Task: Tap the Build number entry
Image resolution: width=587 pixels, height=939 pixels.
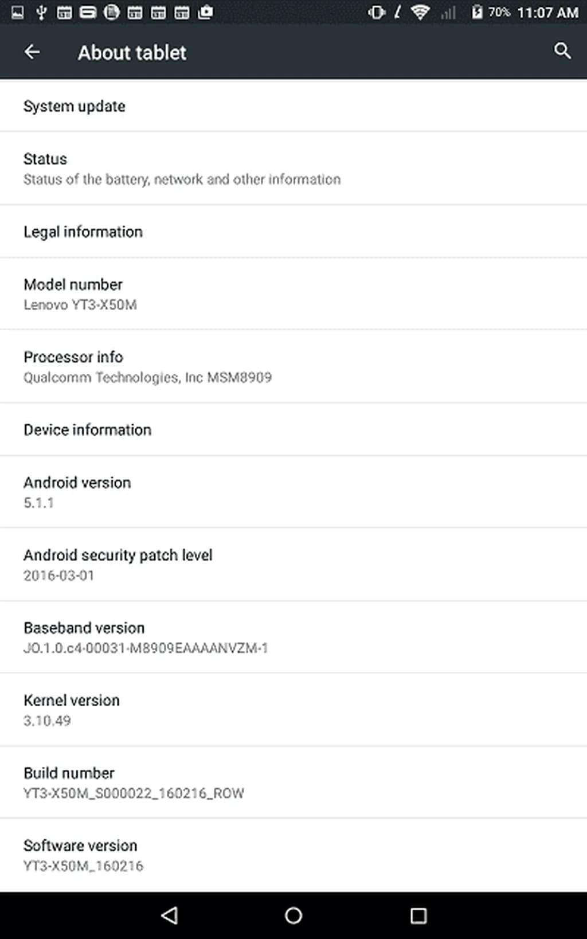Action: coord(293,782)
